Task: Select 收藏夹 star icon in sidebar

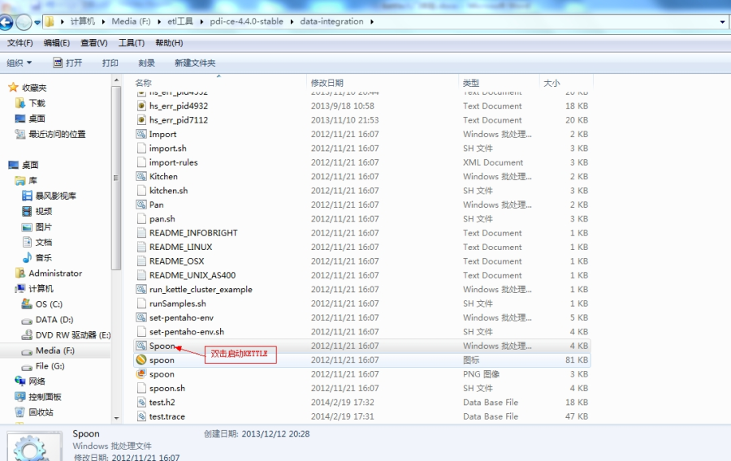Action: (13, 88)
